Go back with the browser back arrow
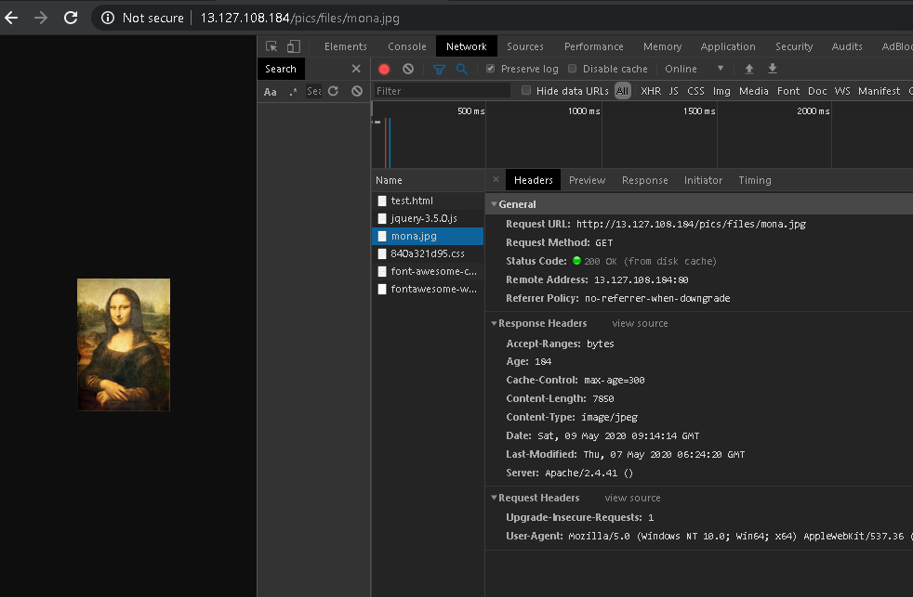This screenshot has width=913, height=597. pos(11,18)
